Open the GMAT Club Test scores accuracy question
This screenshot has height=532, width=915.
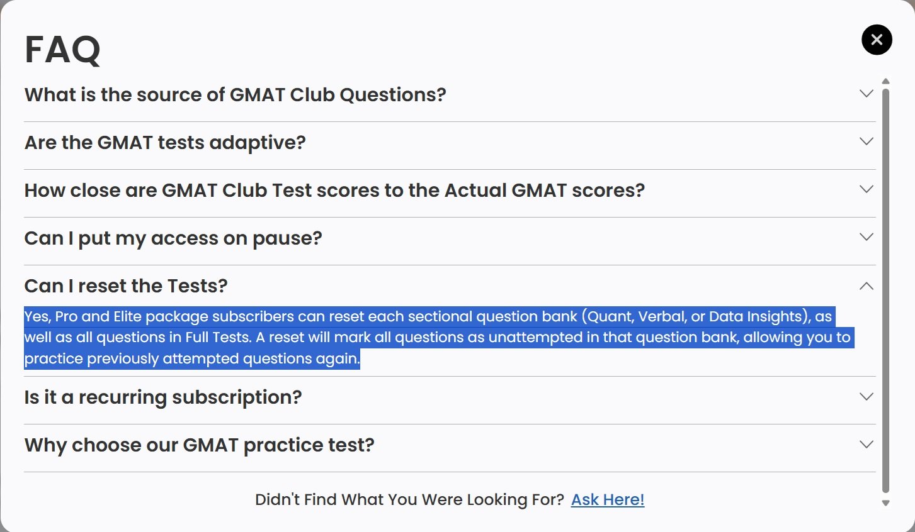334,191
